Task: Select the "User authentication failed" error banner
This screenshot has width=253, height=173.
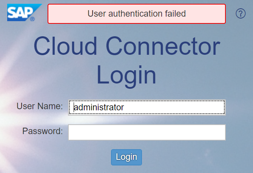Action: (136, 14)
